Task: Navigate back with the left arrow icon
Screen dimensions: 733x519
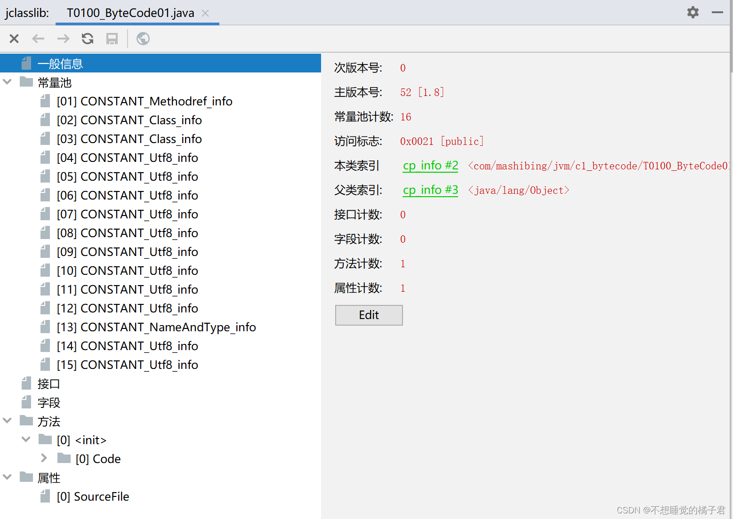Action: pos(38,39)
